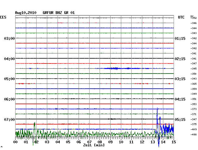The image size is (198, 150).
Task: Click the 14 minute axis label
Action: click(x=163, y=142)
